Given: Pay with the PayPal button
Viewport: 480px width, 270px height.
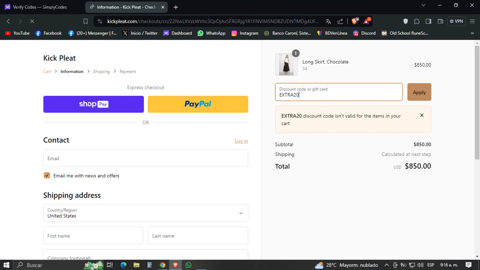Looking at the screenshot, I should point(198,104).
